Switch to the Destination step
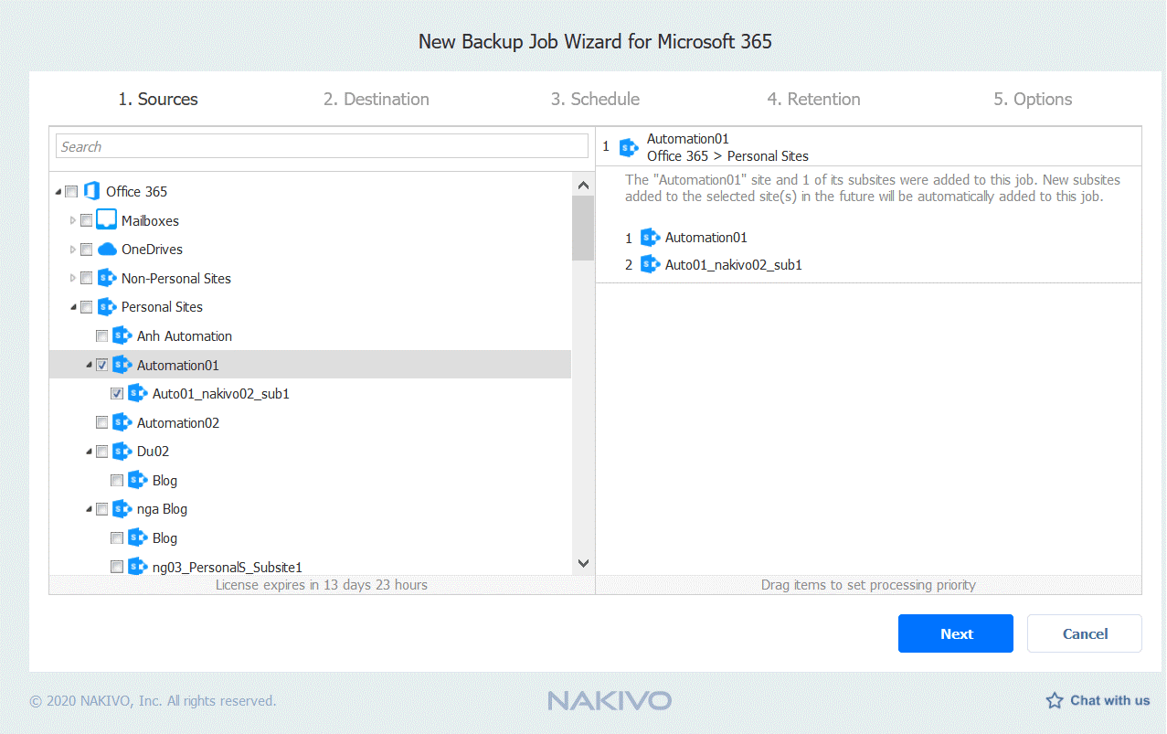The height and width of the screenshot is (734, 1167). click(376, 99)
